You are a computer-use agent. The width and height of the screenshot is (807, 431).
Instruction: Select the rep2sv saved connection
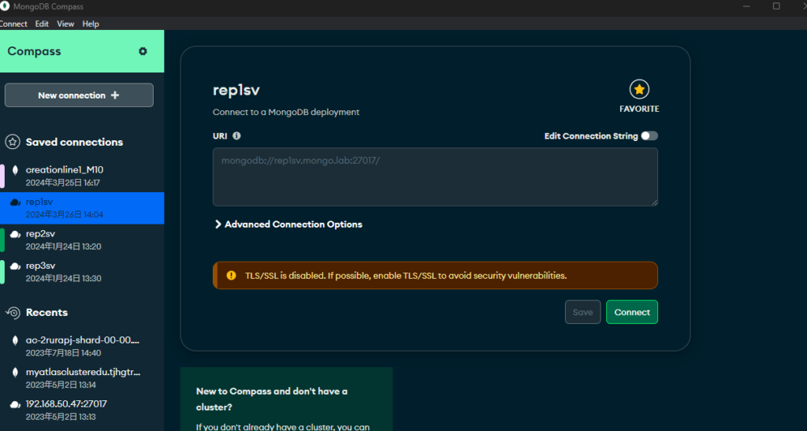82,240
